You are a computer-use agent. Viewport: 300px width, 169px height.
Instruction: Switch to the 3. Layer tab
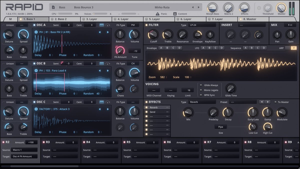click(x=96, y=19)
